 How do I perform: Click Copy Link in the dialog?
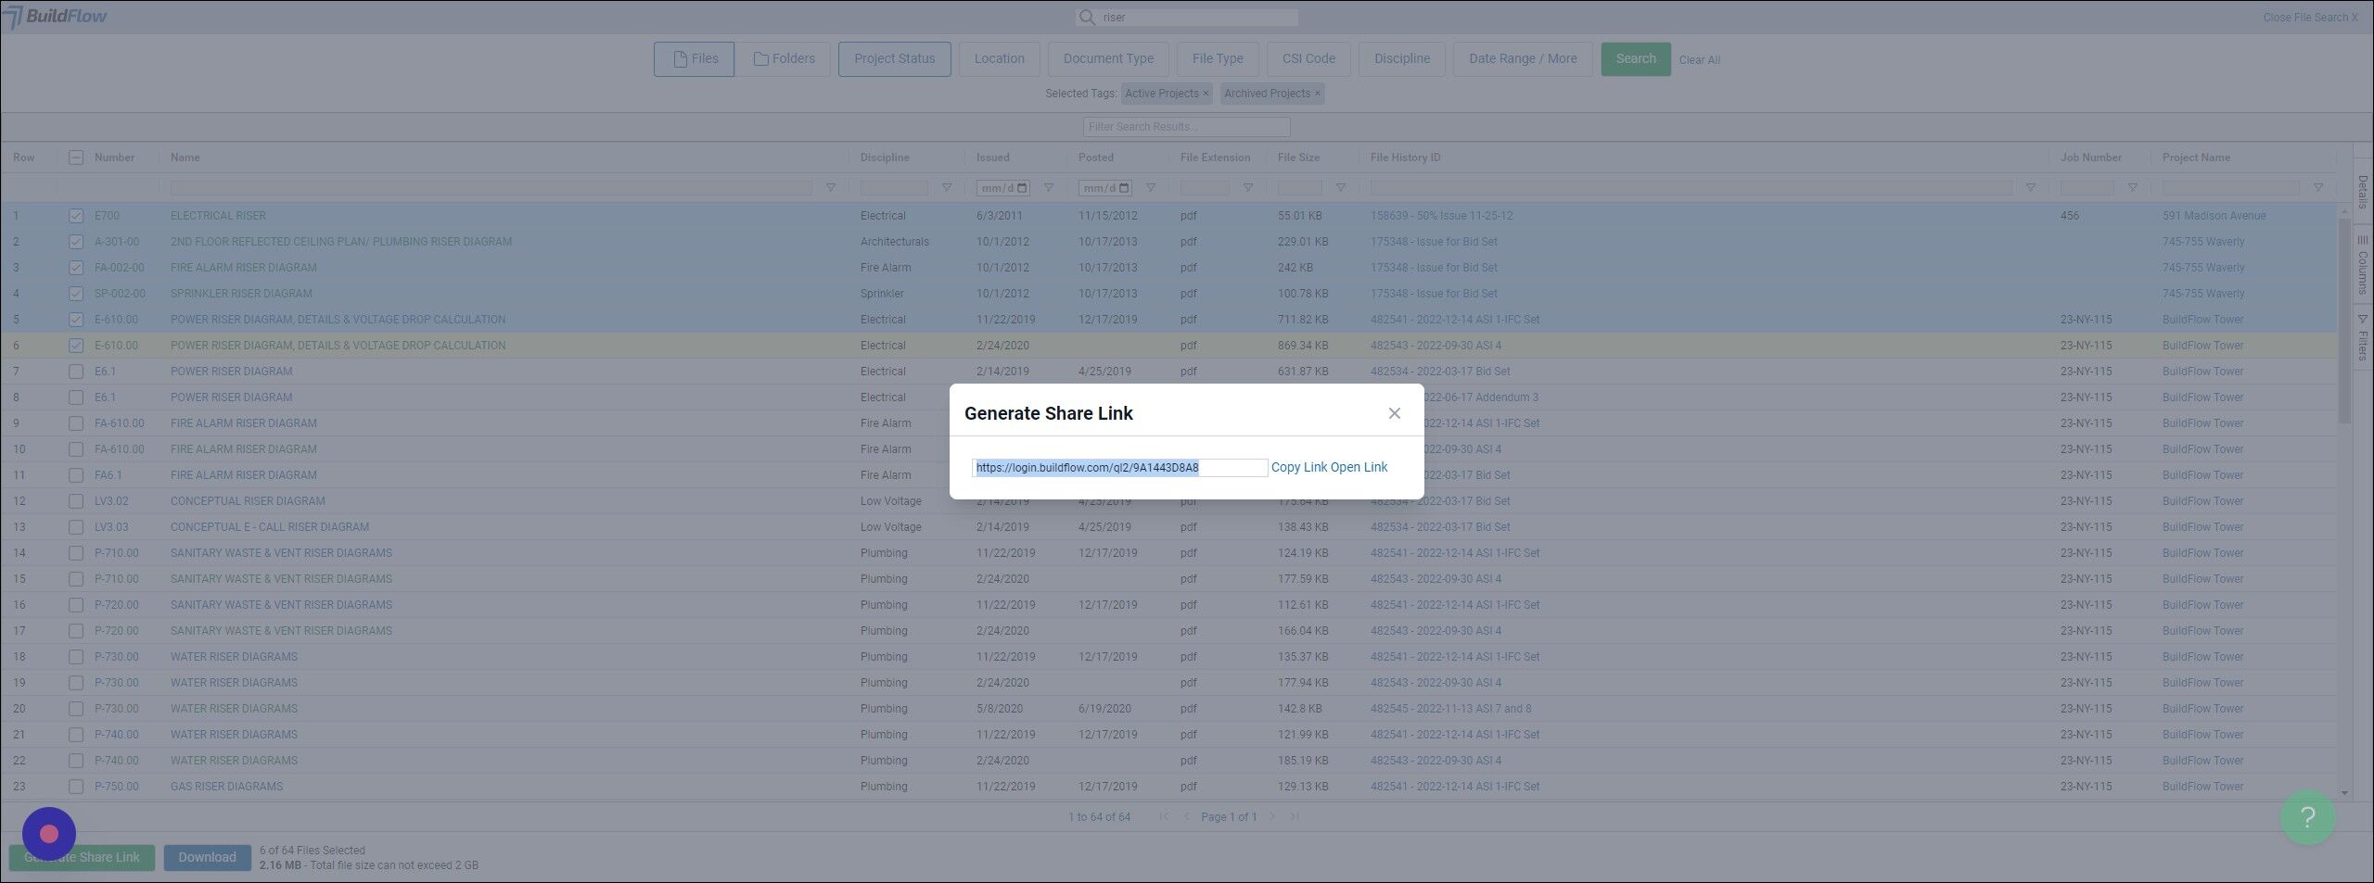1299,467
